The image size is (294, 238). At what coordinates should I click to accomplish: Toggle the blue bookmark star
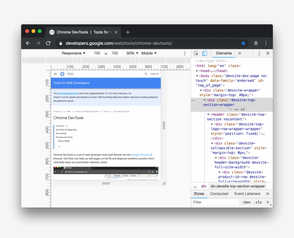coord(243,43)
